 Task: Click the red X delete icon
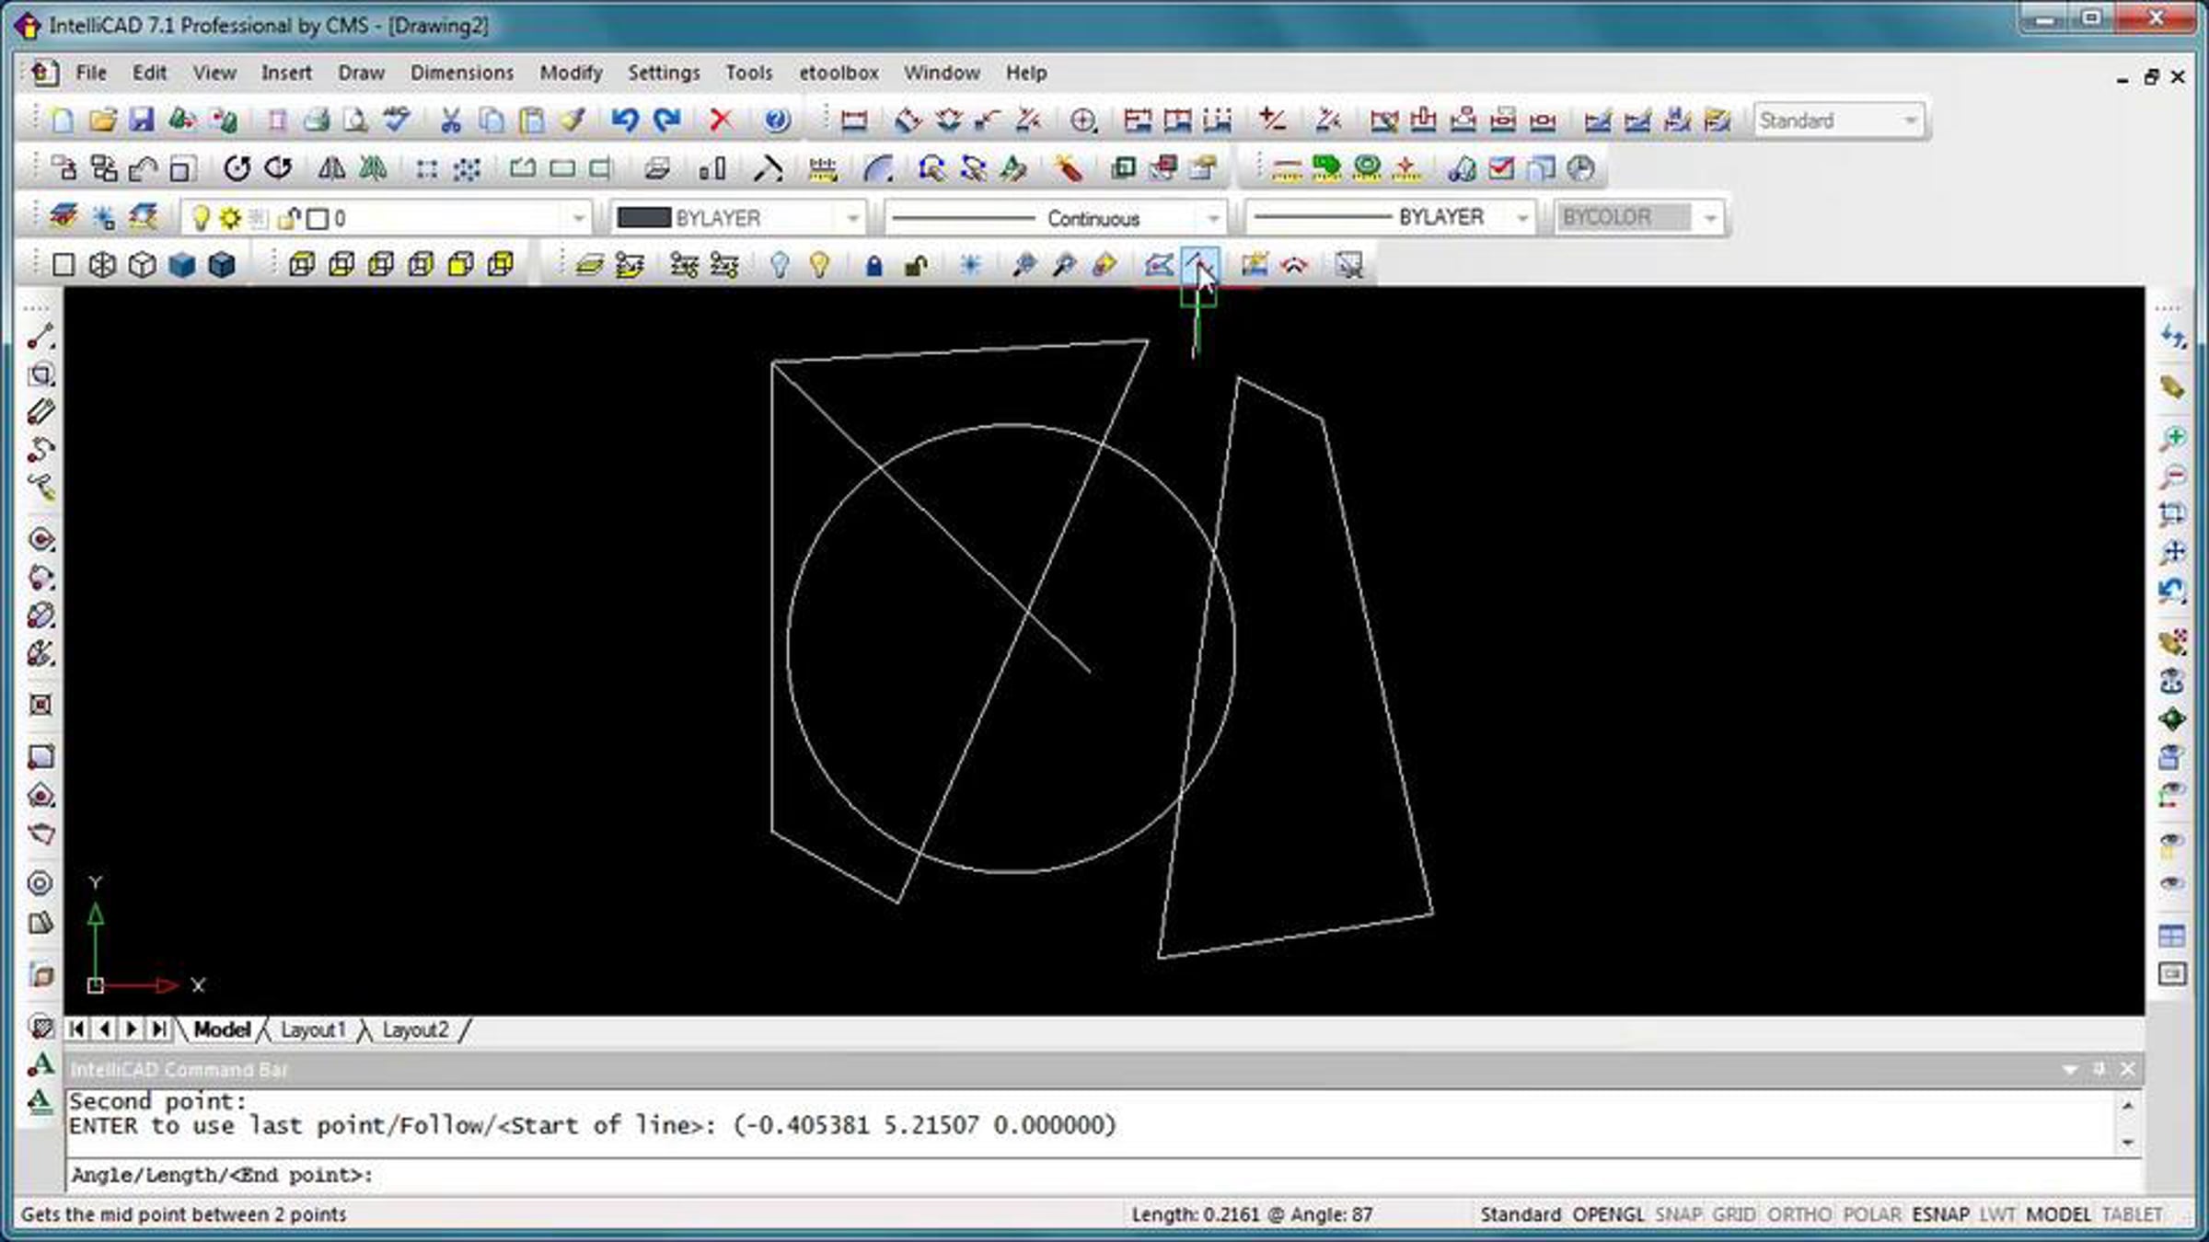(x=721, y=121)
